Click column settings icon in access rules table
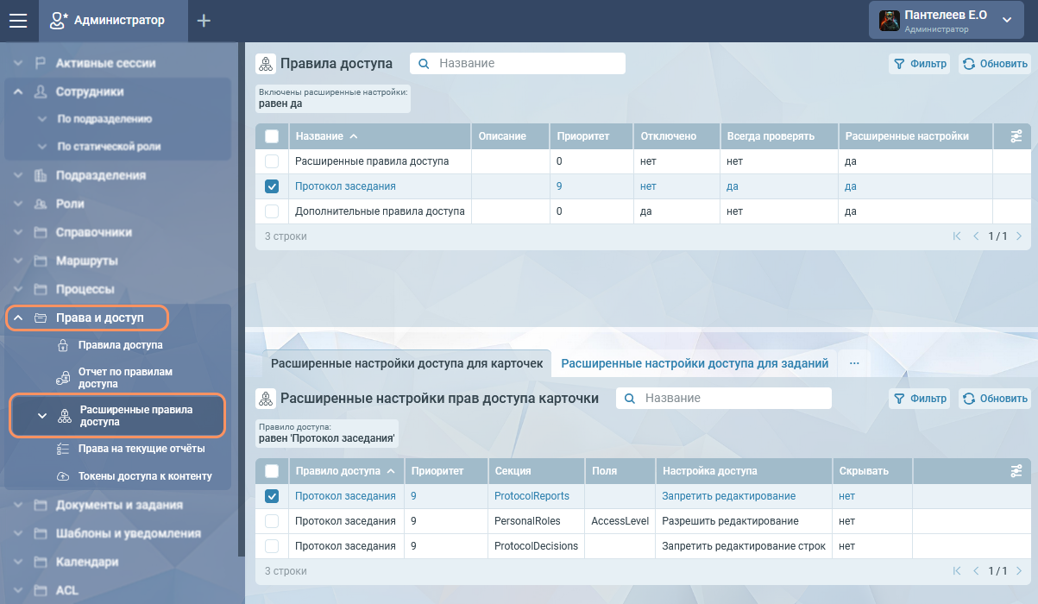Image resolution: width=1038 pixels, height=604 pixels. coord(1016,136)
